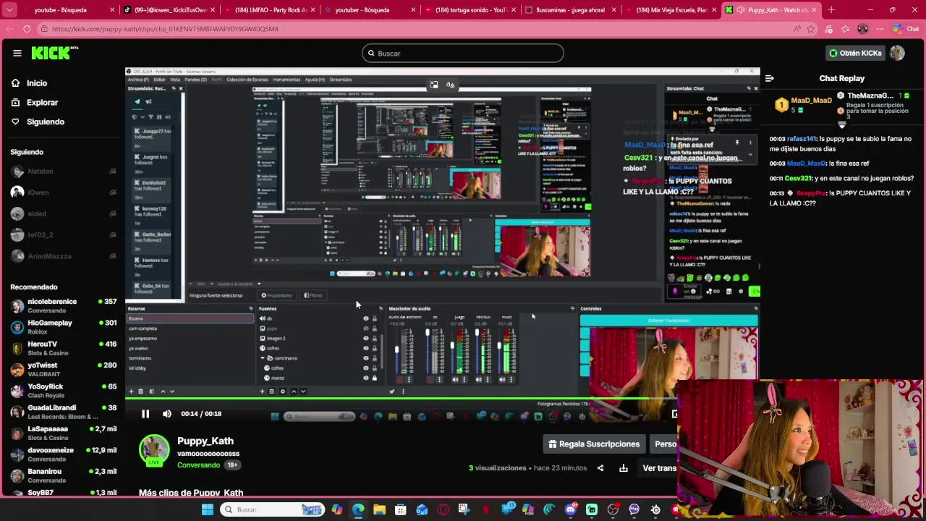Expand the chat leaderboard arrow
Image resolution: width=926 pixels, height=521 pixels.
click(841, 124)
